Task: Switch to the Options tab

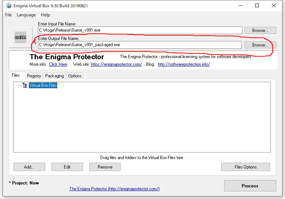Action: (75, 76)
